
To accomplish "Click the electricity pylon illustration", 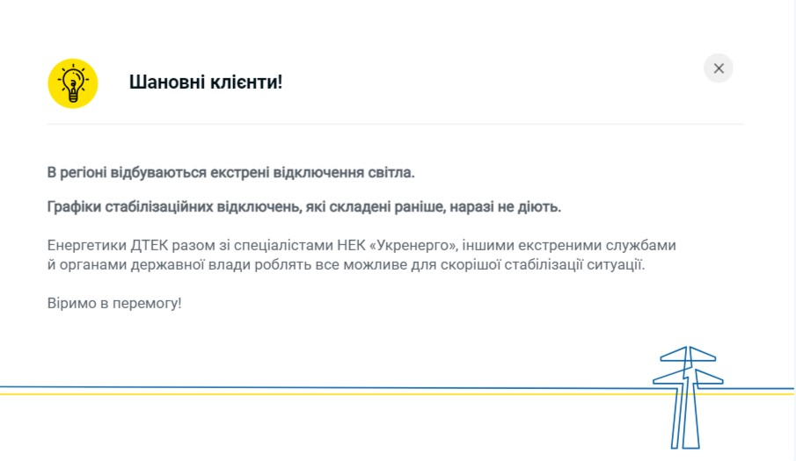I will click(686, 395).
